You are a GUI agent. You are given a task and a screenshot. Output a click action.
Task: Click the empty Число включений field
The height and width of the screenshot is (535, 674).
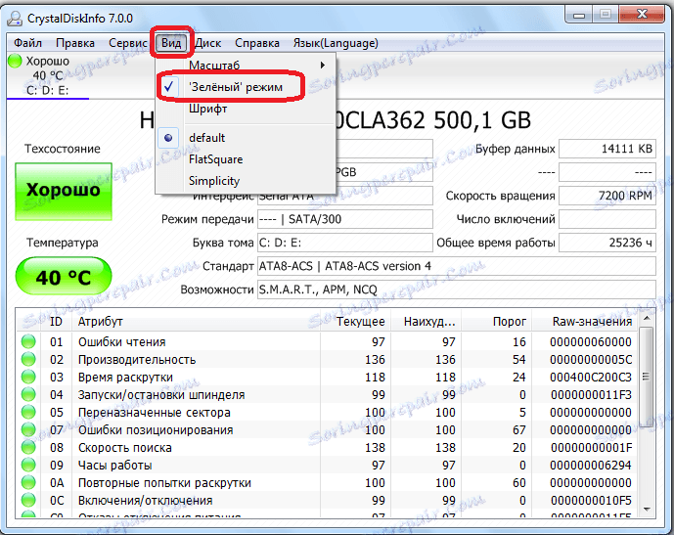pos(607,219)
